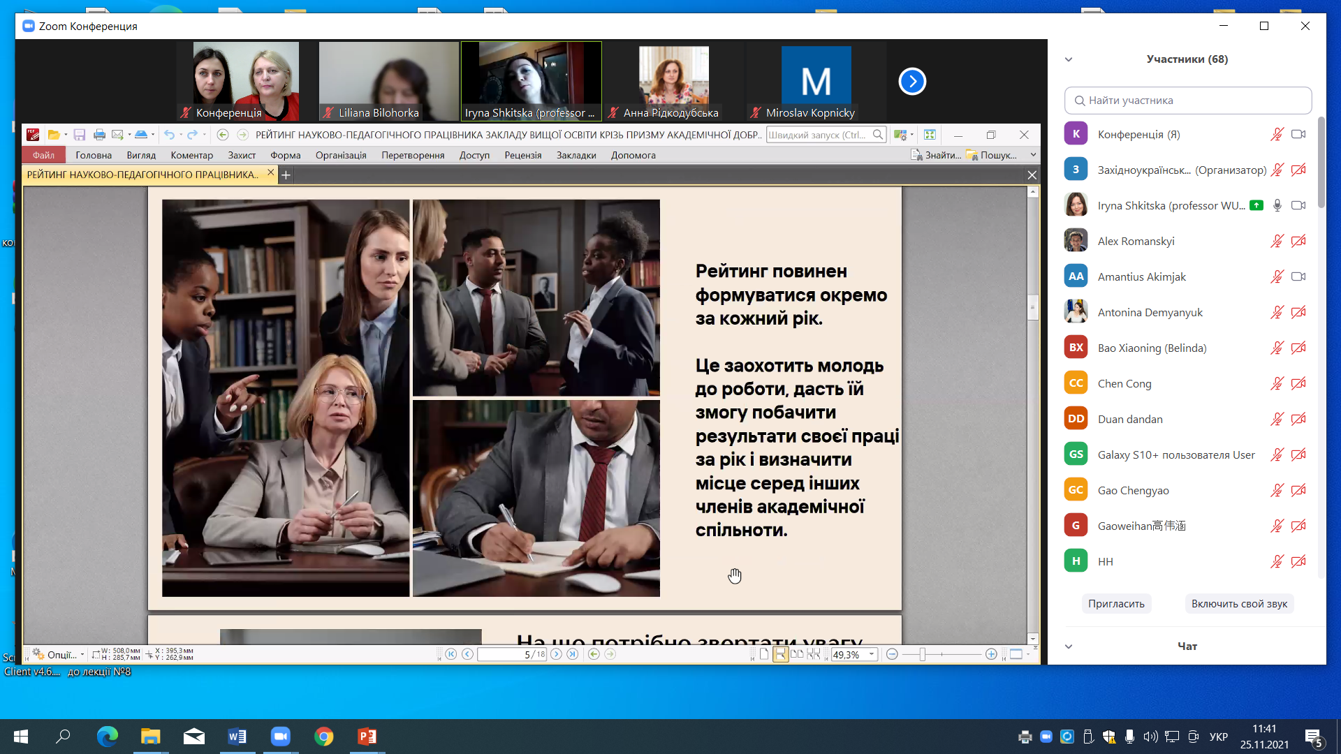This screenshot has height=754, width=1341.
Task: Zoom out with minus button
Action: (x=892, y=654)
